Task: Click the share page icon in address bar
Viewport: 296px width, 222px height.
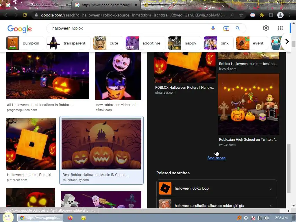Action: 232,15
